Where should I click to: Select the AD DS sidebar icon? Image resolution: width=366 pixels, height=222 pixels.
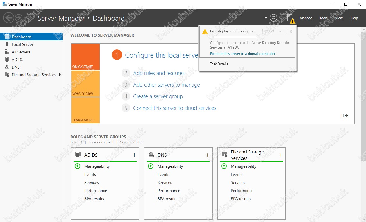click(x=7, y=60)
